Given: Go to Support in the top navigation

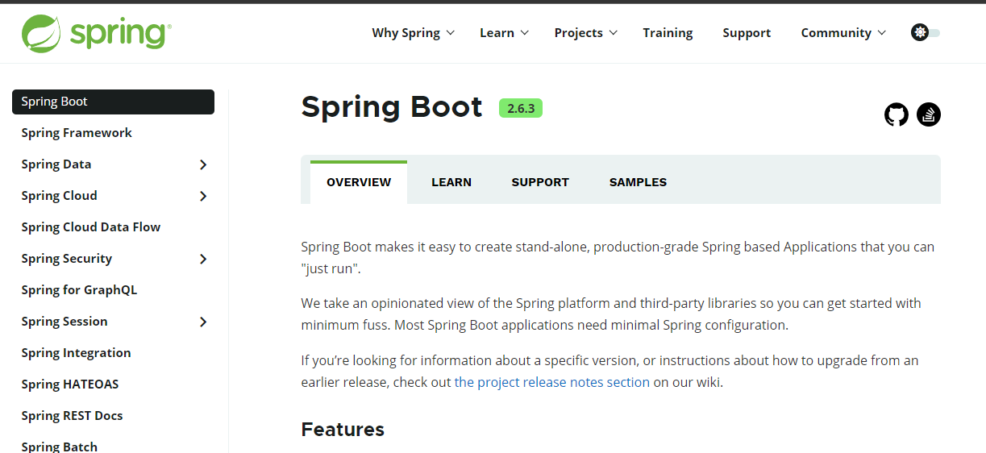Looking at the screenshot, I should click(747, 33).
